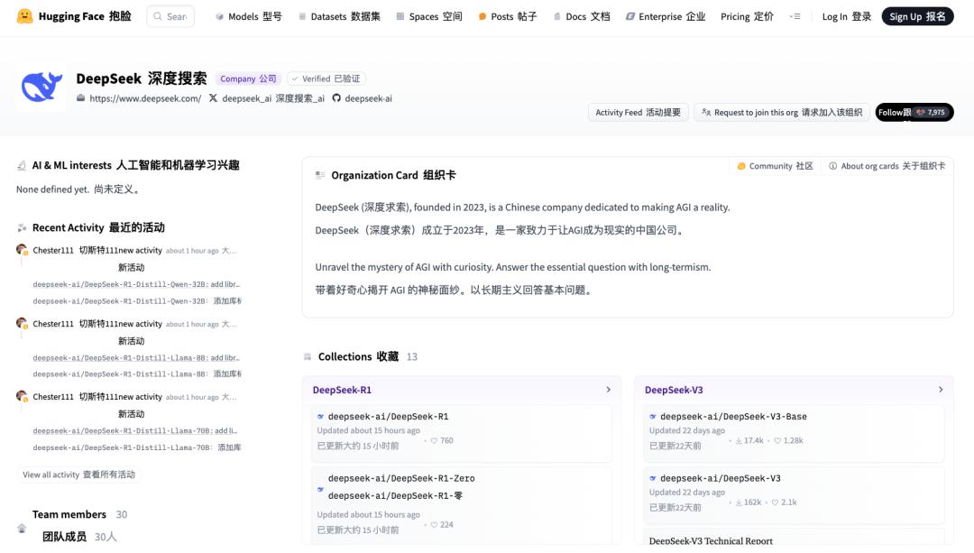Click View all activity link
974x553 pixels.
[78, 475]
